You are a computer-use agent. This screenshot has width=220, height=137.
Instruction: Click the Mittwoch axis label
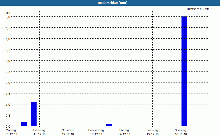[67, 130]
